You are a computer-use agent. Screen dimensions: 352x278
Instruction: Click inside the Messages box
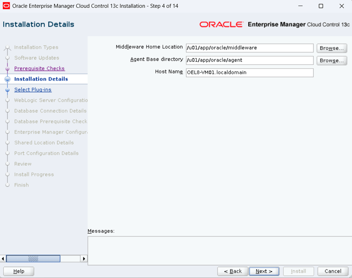219,250
